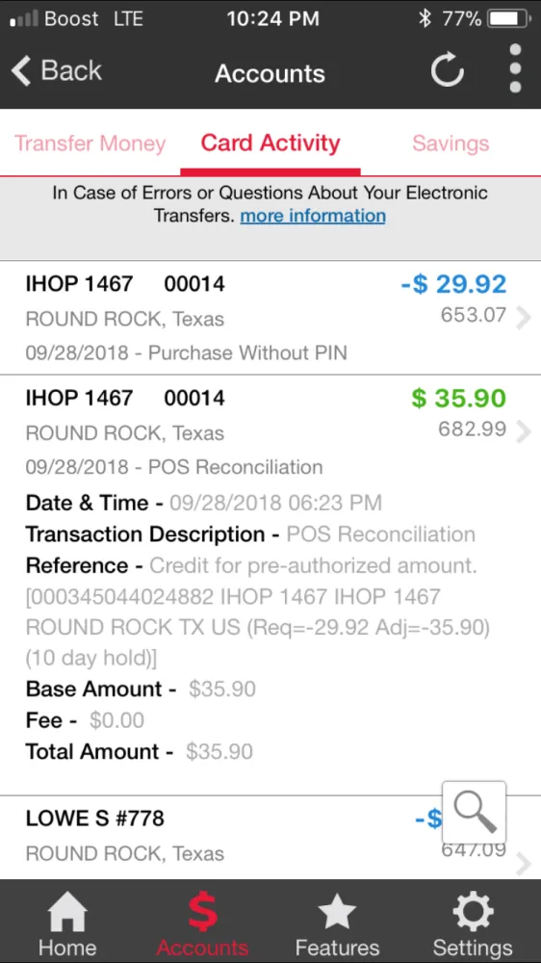
Task: Tap the battery indicator in status bar
Action: pos(509,19)
